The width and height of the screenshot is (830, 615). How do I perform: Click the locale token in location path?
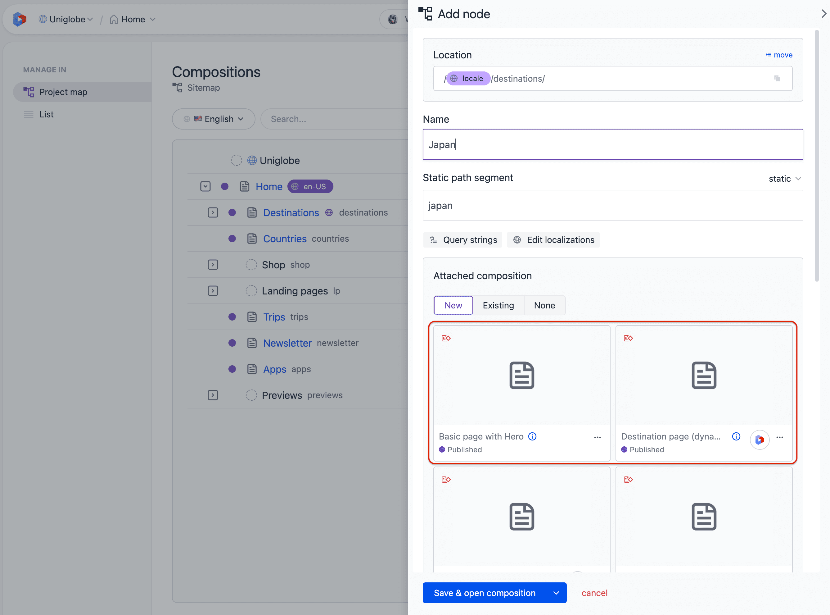point(468,78)
